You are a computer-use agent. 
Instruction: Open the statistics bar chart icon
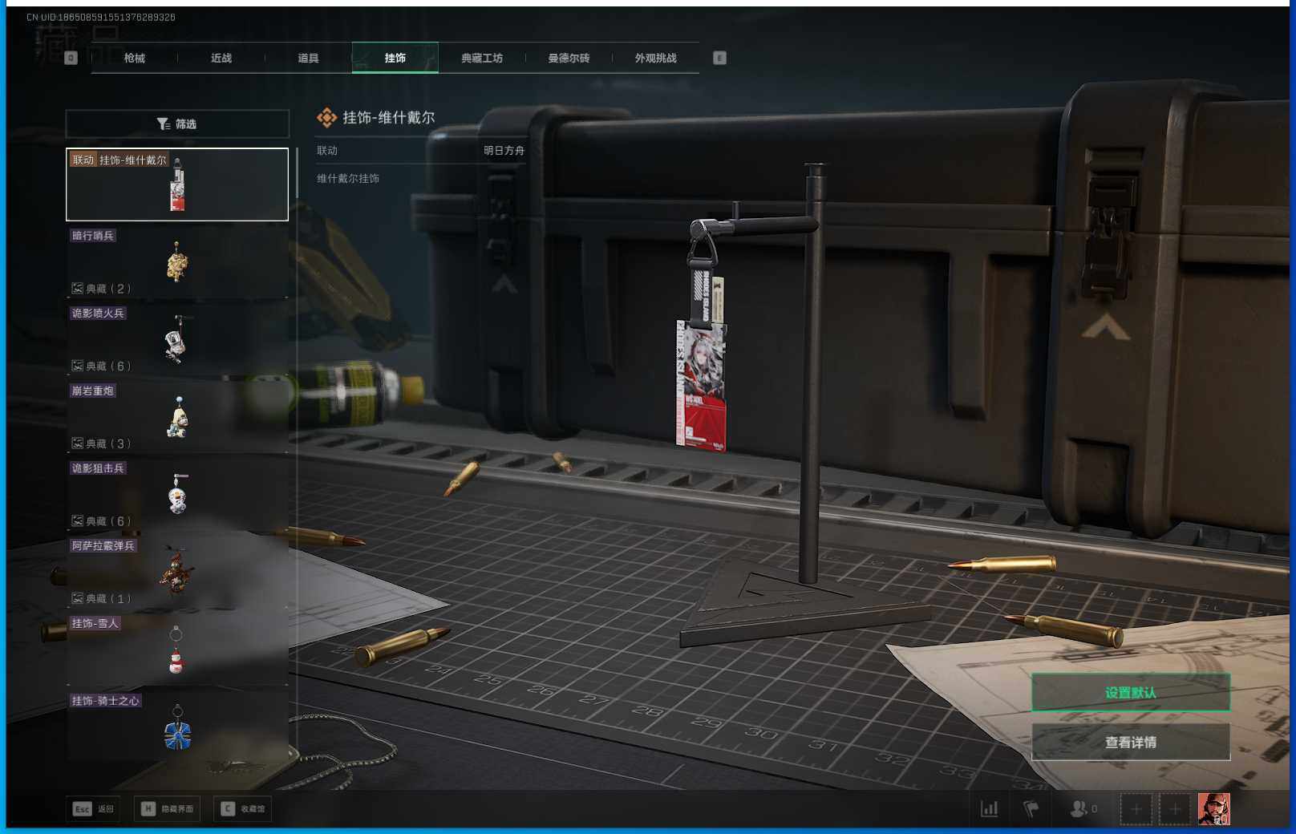989,809
